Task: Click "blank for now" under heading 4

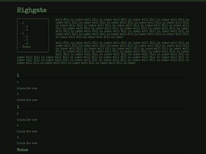Action: pos(27,143)
